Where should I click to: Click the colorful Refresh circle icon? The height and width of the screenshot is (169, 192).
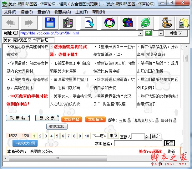click(110, 23)
